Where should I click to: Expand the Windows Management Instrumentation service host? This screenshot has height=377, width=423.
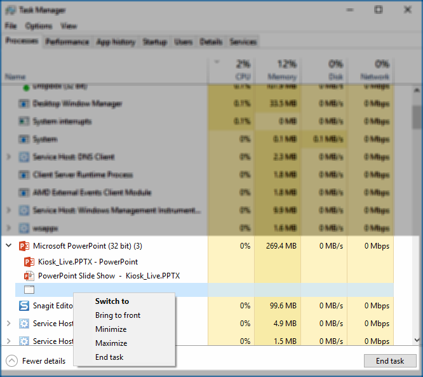click(9, 210)
